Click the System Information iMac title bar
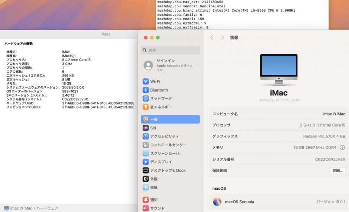The image size is (349, 212). pos(69,34)
